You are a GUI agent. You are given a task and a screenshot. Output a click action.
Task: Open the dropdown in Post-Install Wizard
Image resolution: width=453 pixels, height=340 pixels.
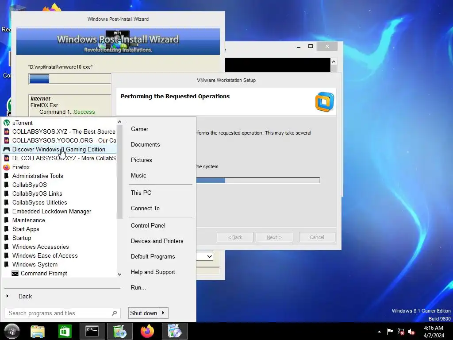click(210, 256)
